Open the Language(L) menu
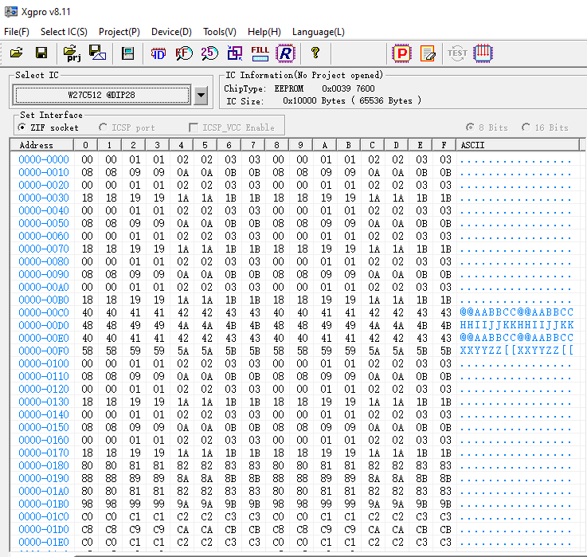This screenshot has width=587, height=557. 319,32
